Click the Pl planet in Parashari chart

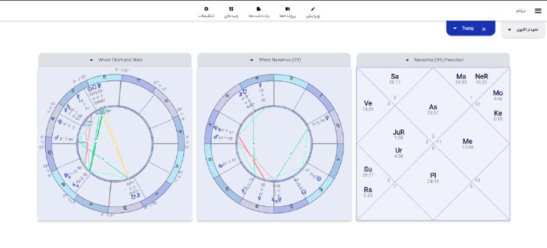433,176
